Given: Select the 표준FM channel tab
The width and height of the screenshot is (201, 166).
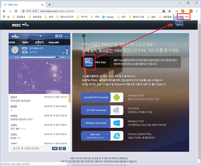Looking at the screenshot, I should point(12,42).
